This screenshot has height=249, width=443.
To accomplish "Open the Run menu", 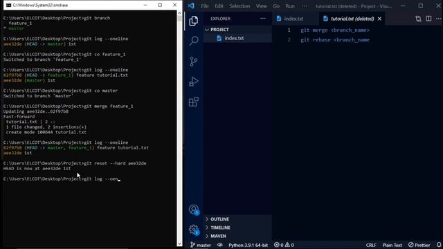I will click(x=290, y=6).
